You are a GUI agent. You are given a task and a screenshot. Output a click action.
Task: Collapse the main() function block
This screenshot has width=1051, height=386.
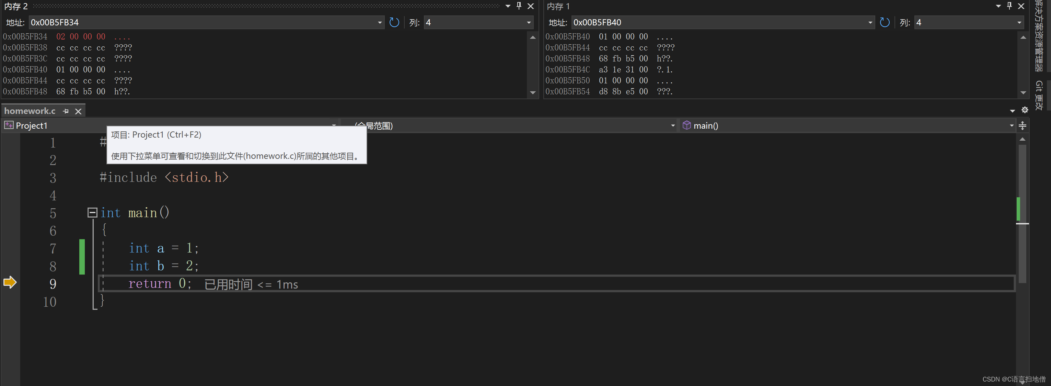click(x=92, y=212)
